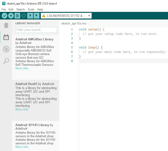Select the Adafruit AMG88xx Library title
The width and height of the screenshot is (168, 151).
pyautogui.click(x=34, y=39)
